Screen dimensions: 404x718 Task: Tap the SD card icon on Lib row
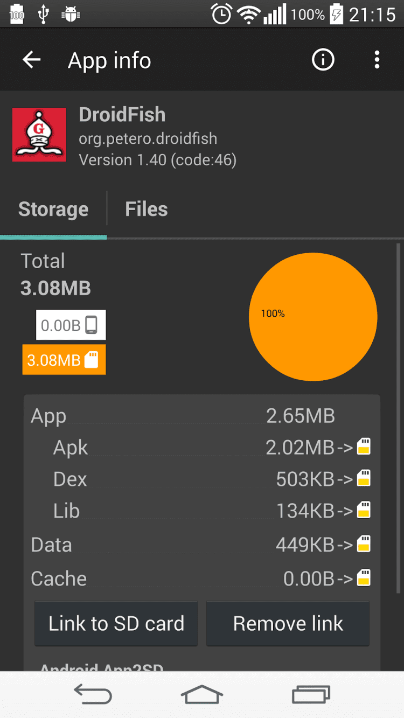coord(364,510)
